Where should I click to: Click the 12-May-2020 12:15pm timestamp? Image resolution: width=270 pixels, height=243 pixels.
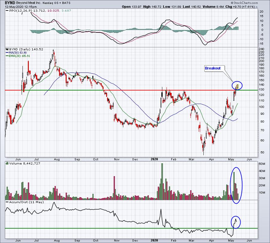coord(21,7)
